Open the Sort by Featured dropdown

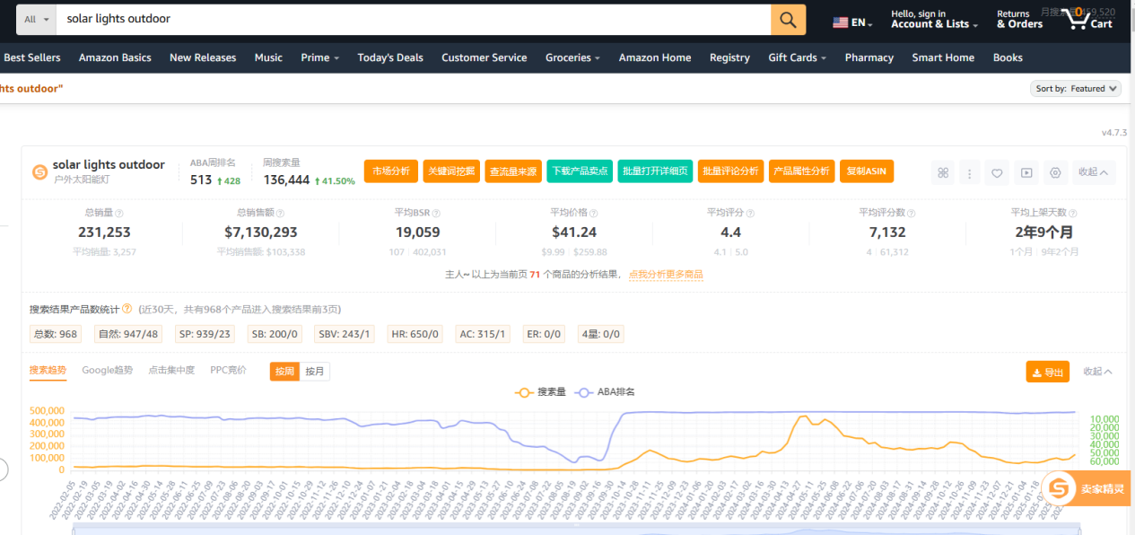pos(1076,88)
